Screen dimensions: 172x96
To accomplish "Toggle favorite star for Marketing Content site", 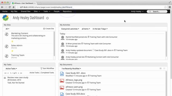I will (12, 41).
